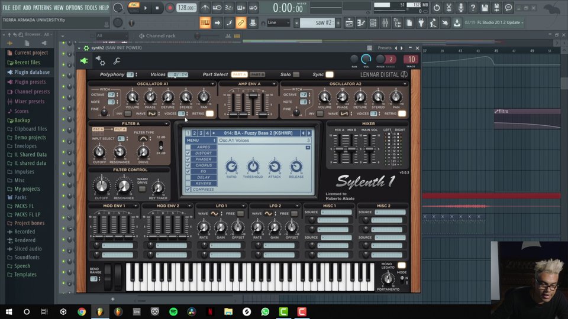
Task: Open the channel rack from FL toolbar
Action: point(373,23)
